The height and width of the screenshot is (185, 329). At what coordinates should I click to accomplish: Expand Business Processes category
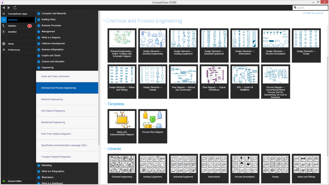pos(39,26)
